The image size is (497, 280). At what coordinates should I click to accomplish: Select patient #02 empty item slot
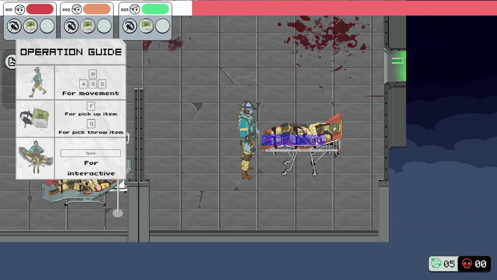[104, 26]
